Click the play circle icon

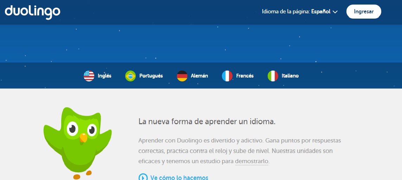143,177
